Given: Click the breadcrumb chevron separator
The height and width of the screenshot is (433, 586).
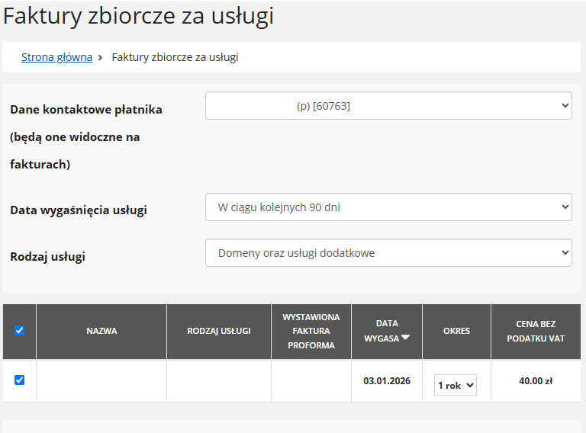Looking at the screenshot, I should pyautogui.click(x=101, y=57).
